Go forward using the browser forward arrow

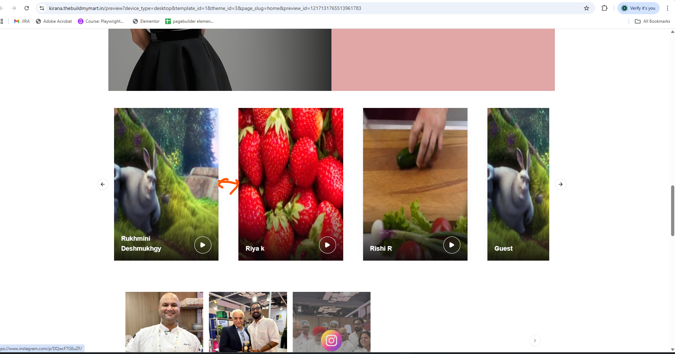[14, 8]
